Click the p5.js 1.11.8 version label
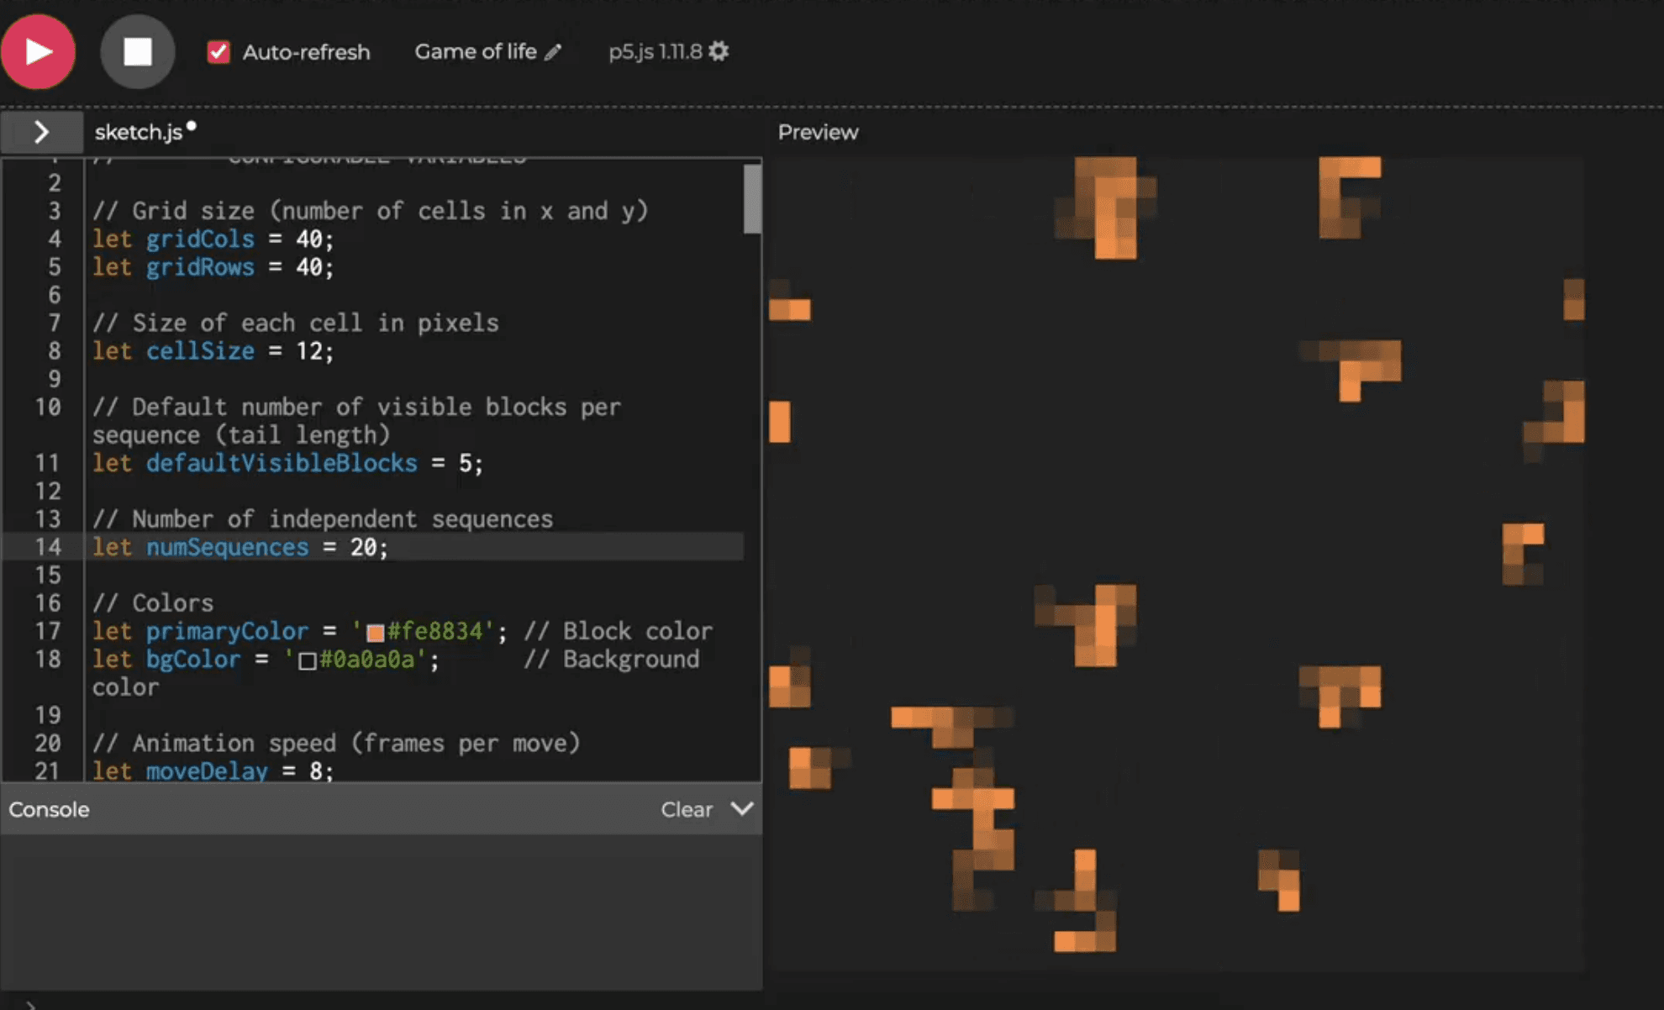Screen dimensions: 1664x1010 (655, 52)
